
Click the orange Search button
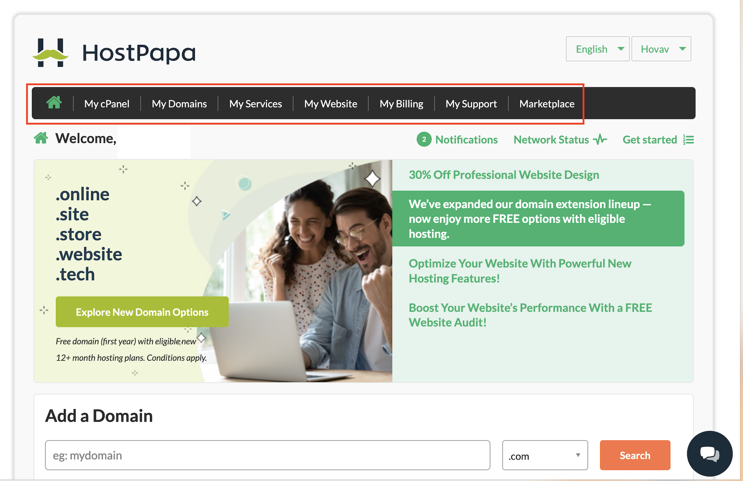click(635, 455)
